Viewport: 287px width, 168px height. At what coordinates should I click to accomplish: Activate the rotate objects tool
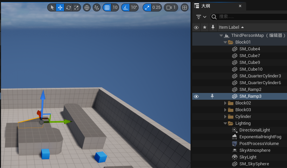68,7
